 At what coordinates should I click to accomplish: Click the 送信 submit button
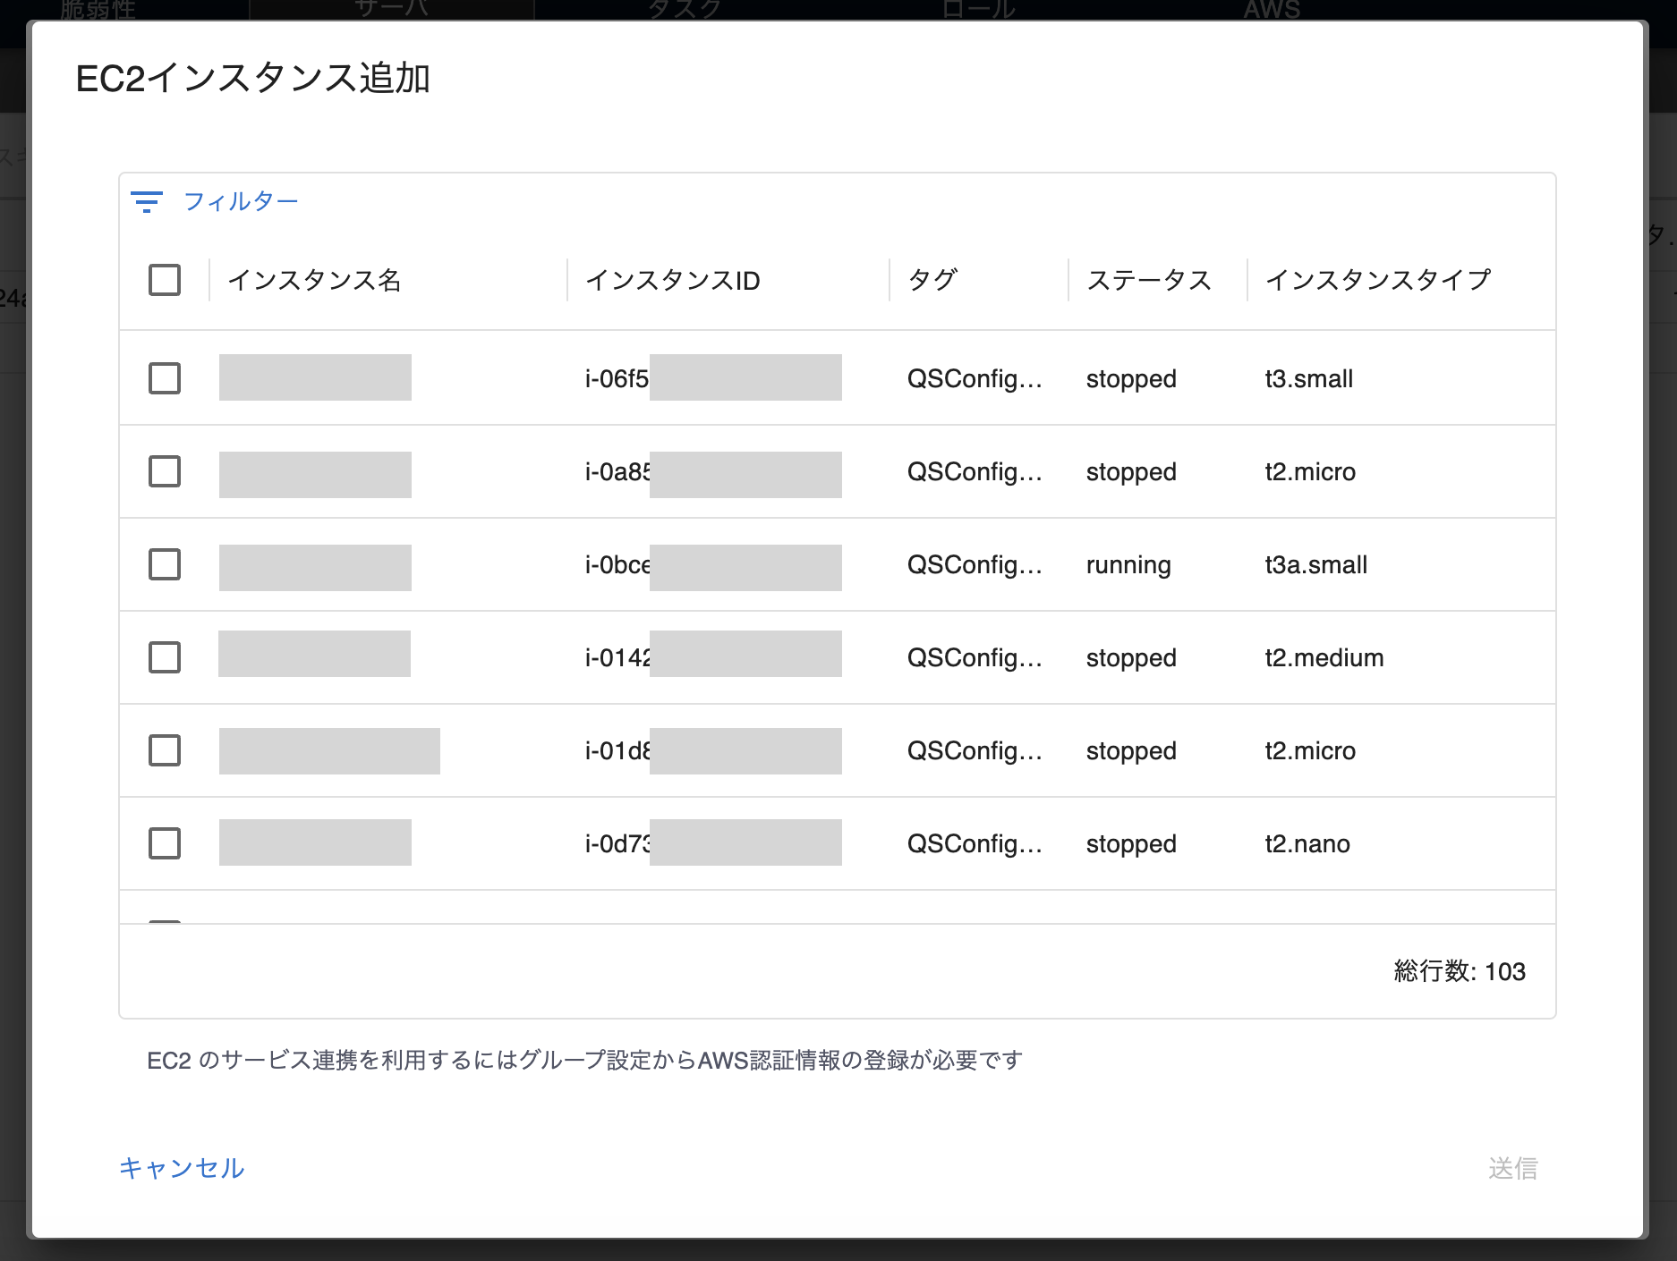(1512, 1168)
